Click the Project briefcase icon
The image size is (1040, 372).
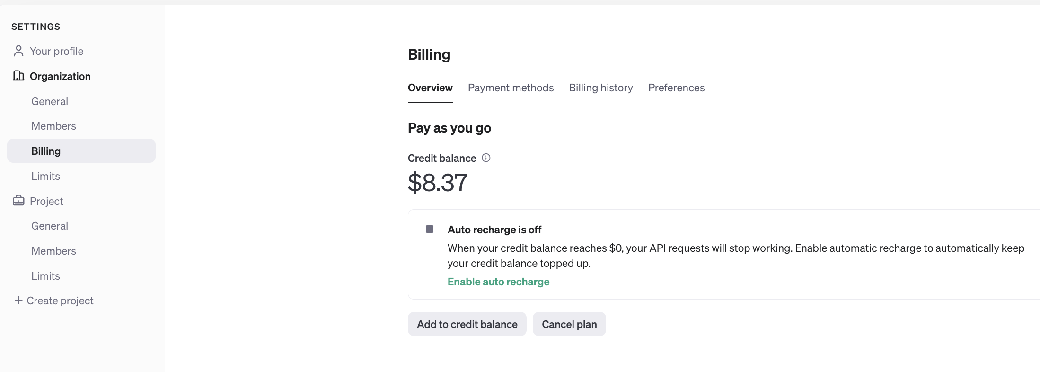[18, 201]
